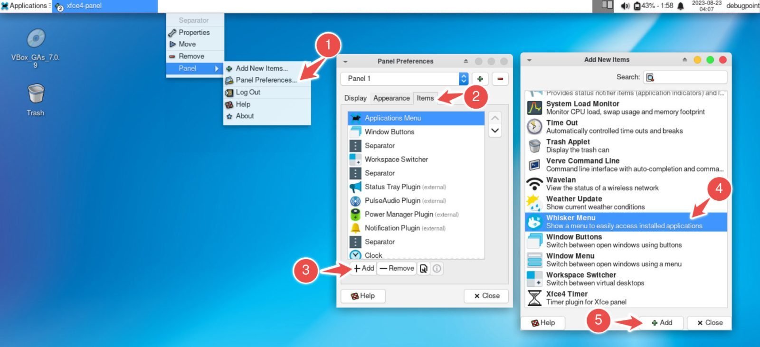The image size is (760, 347).
Task: Select Window Buttons in Panel Preferences list
Action: (416, 132)
